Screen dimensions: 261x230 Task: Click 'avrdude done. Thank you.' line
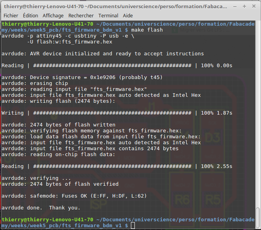tap(41, 208)
